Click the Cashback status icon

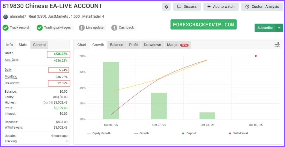point(114,28)
